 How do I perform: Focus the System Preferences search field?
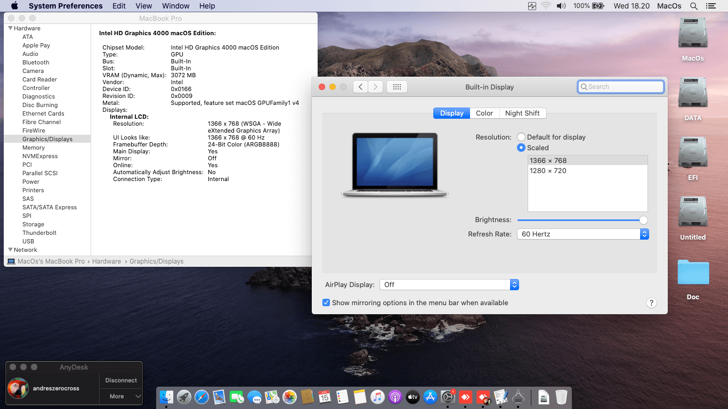621,87
